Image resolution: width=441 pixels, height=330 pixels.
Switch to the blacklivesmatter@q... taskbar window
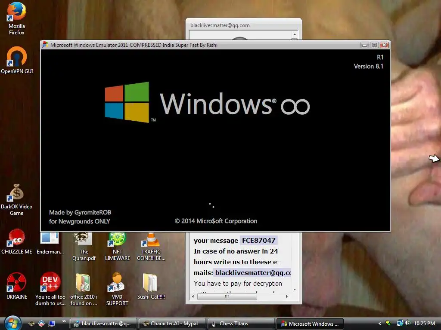tap(103, 324)
